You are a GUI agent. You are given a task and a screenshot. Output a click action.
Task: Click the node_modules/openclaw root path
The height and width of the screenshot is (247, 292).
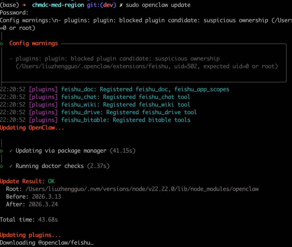click(142, 189)
